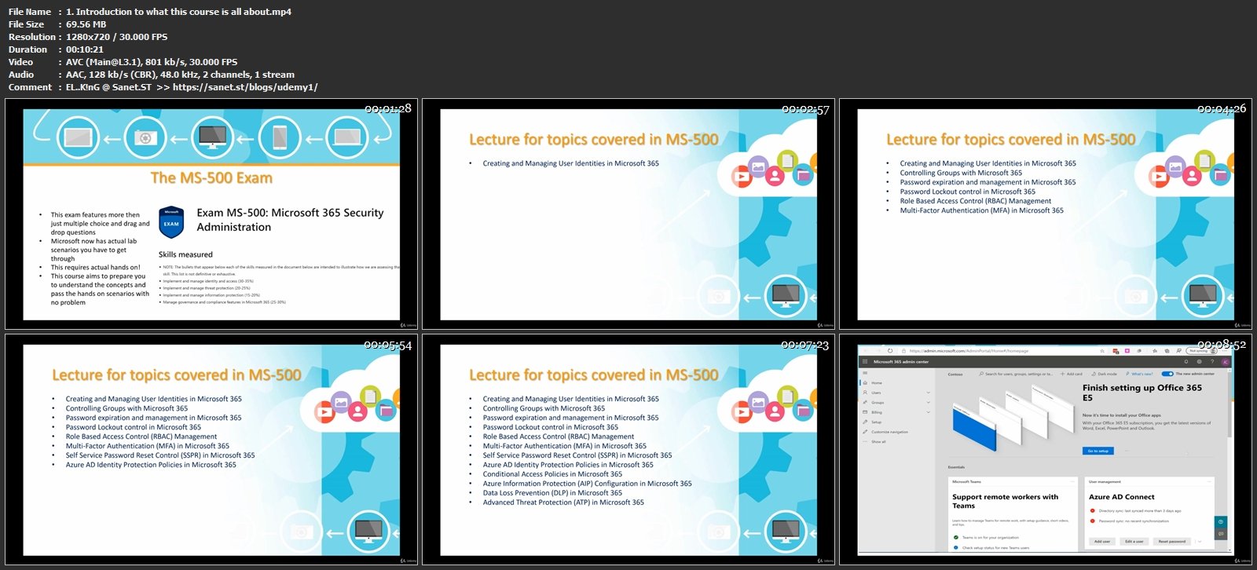Click 'Exam MS-500: Microsoft 365 Security Administration' heading
This screenshot has height=570, width=1257.
pyautogui.click(x=290, y=220)
